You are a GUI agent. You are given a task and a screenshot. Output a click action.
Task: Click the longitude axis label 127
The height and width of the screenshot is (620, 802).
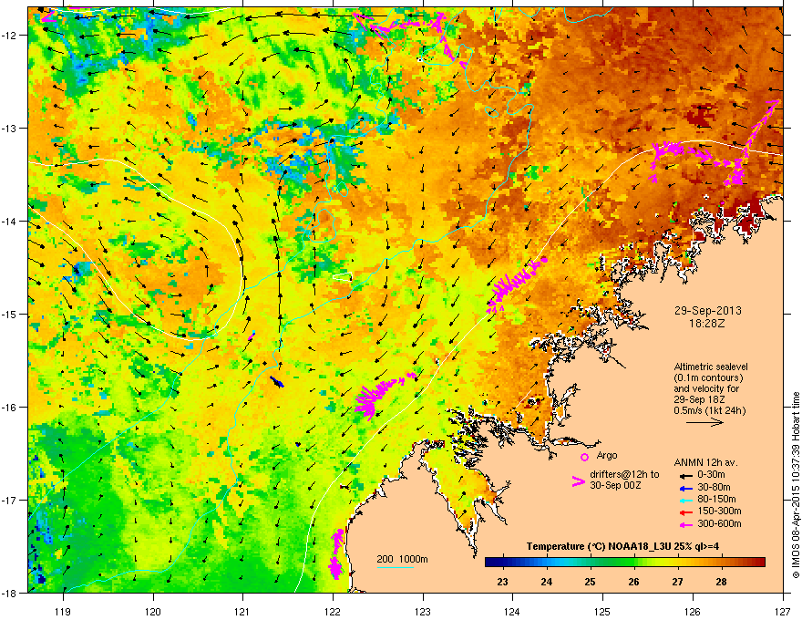coord(783,611)
